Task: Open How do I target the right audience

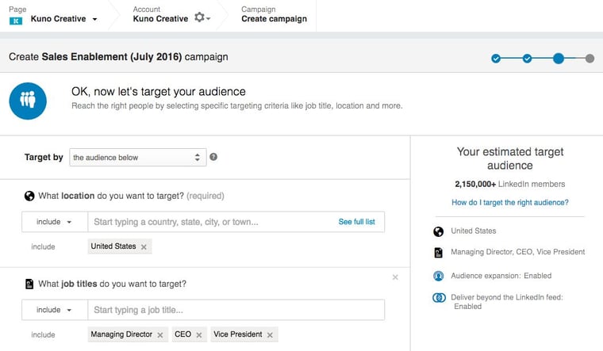Action: pos(509,203)
